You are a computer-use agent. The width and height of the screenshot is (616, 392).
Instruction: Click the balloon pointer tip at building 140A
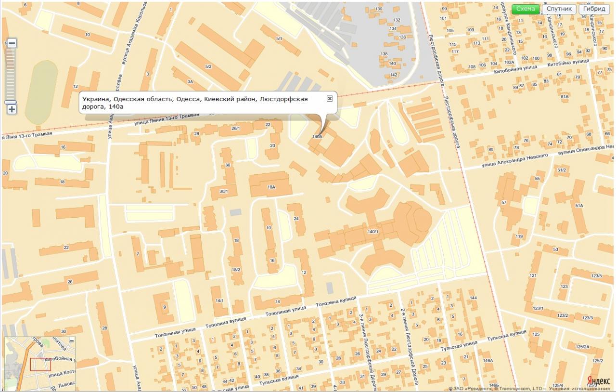click(320, 134)
